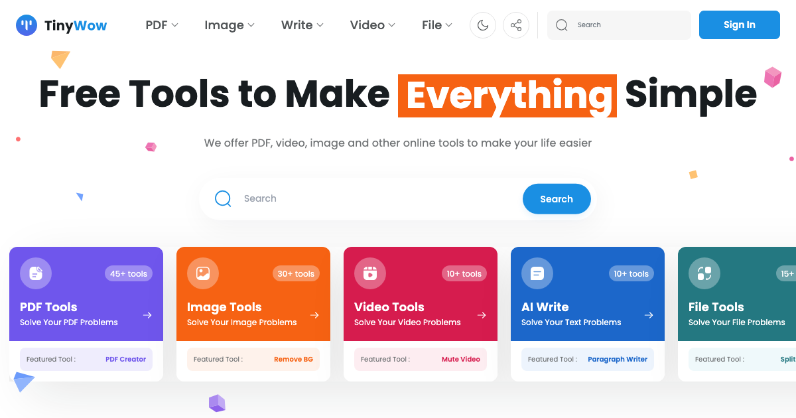The width and height of the screenshot is (796, 418).
Task: Open the Write dropdown menu
Action: click(x=302, y=25)
